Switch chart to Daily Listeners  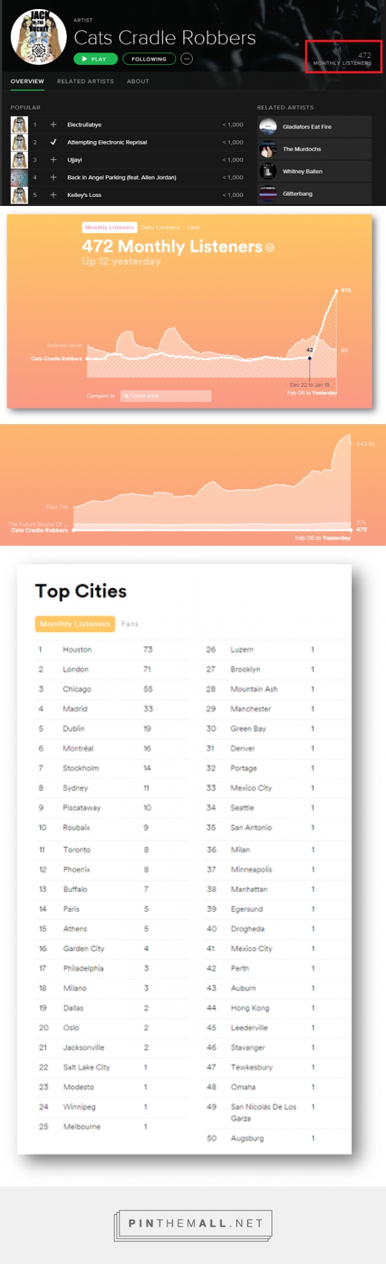click(160, 227)
